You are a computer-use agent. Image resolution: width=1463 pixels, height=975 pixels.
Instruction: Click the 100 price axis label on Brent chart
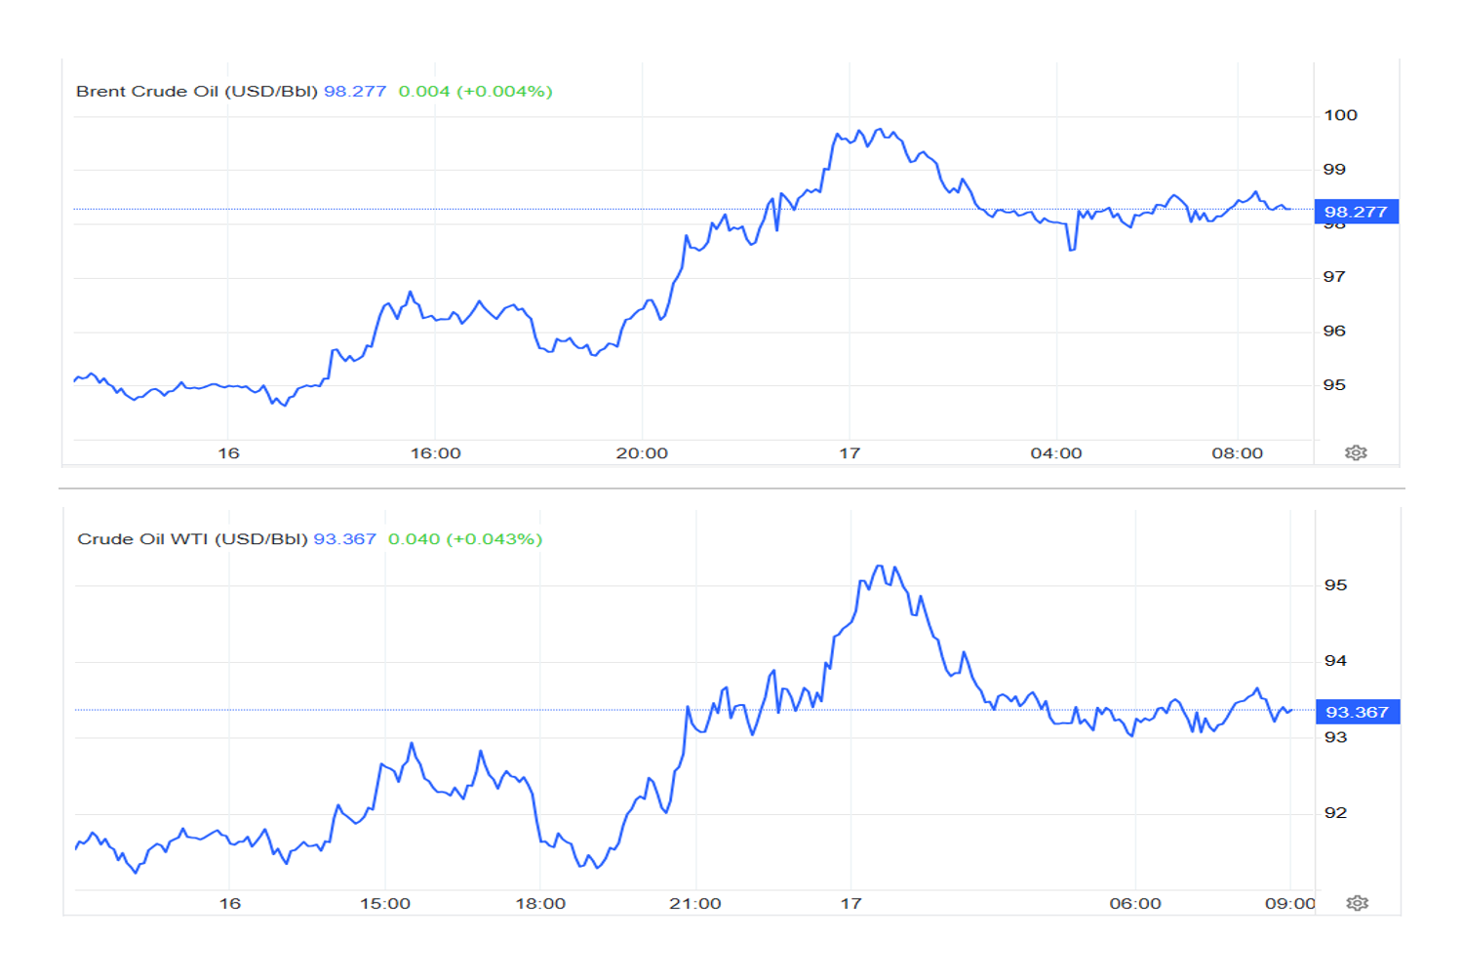[x=1340, y=115]
